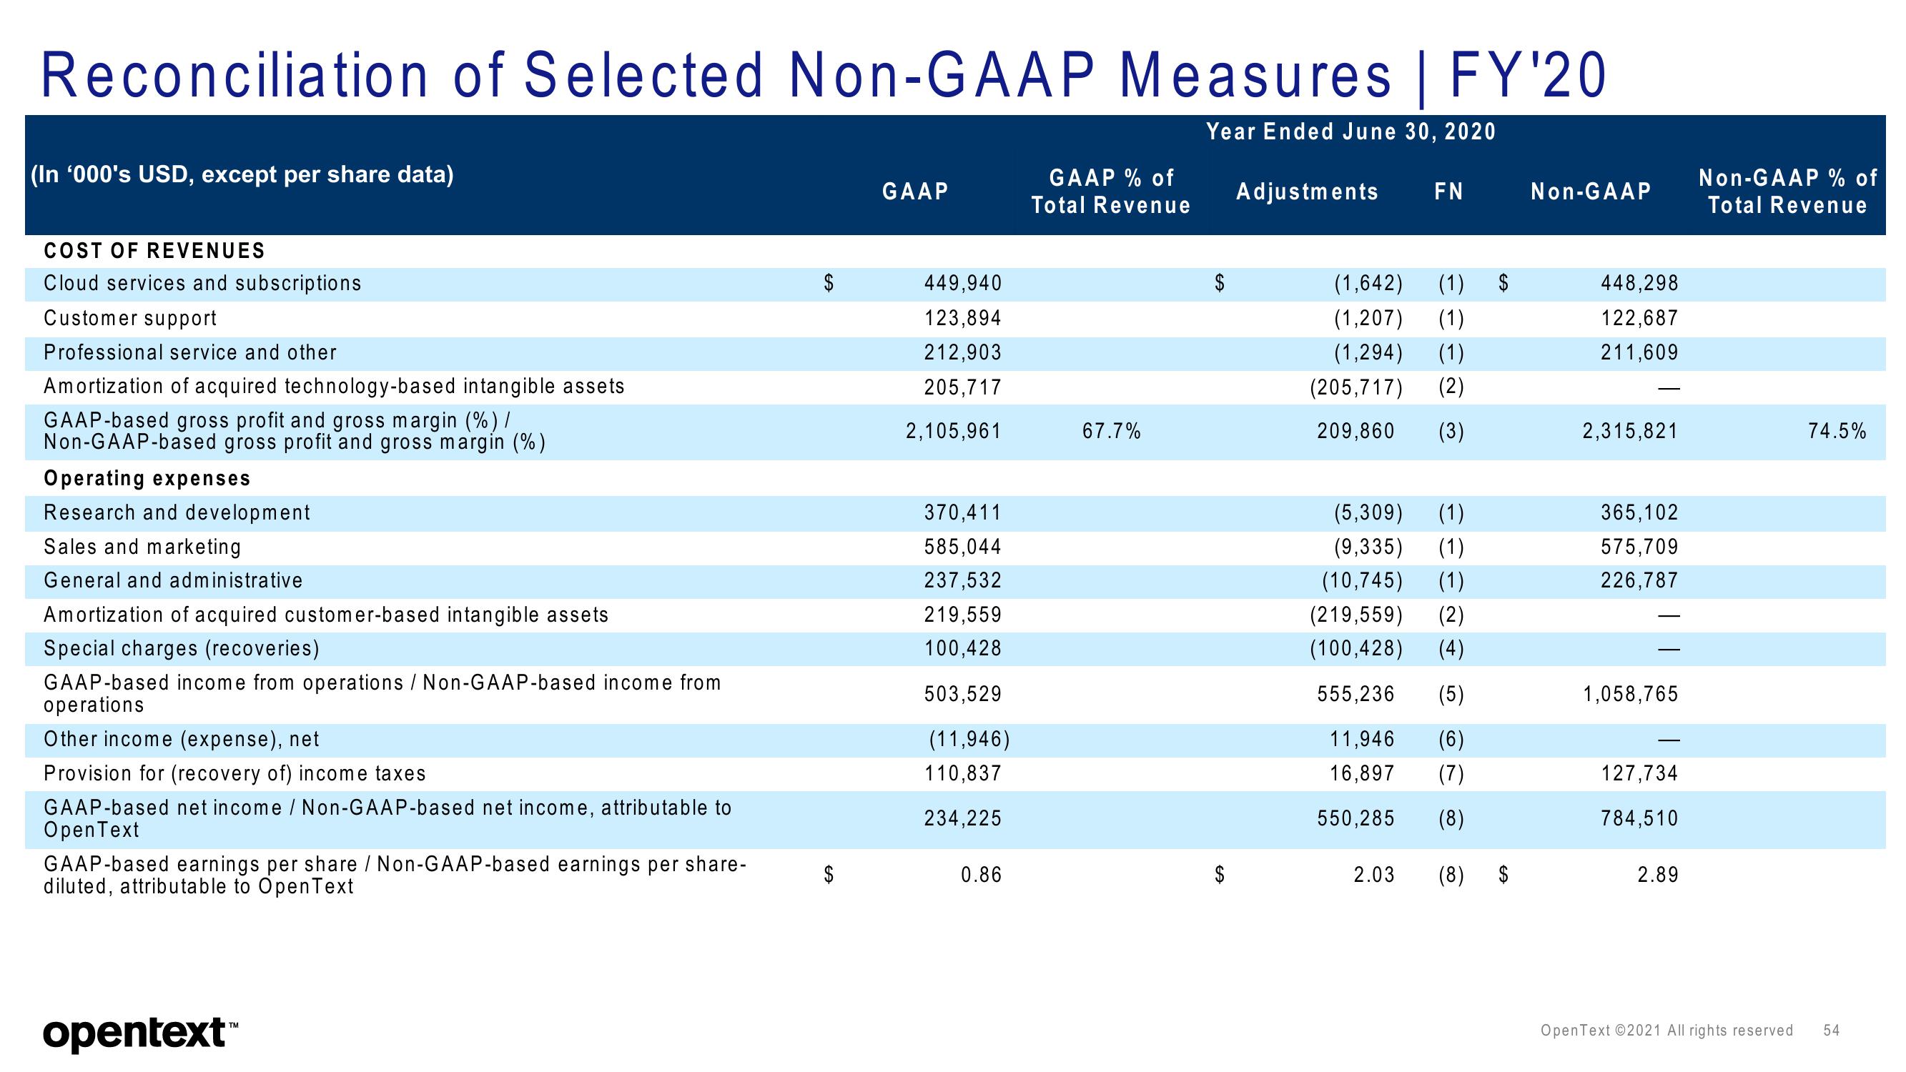Select the slide title 'Reconciliation of Selected Non-GAAP Measures'
The image size is (1906, 1072).
pyautogui.click(x=716, y=75)
